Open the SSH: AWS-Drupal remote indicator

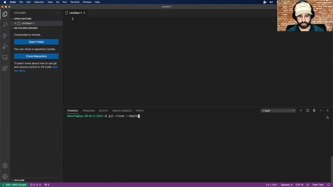(x=14, y=185)
